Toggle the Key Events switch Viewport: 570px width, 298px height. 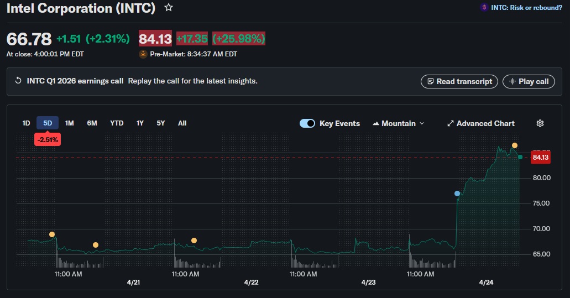pyautogui.click(x=307, y=123)
